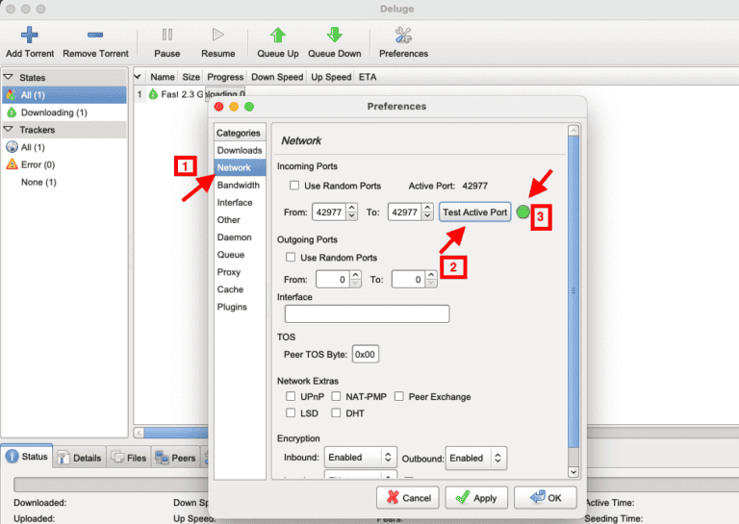The image size is (739, 524).
Task: Open the column chooser arrow before Name
Action: click(138, 77)
